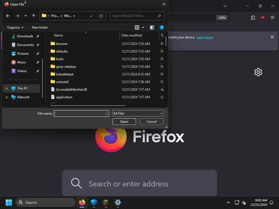Click the Mo... path breadcrumb segment

(68, 16)
